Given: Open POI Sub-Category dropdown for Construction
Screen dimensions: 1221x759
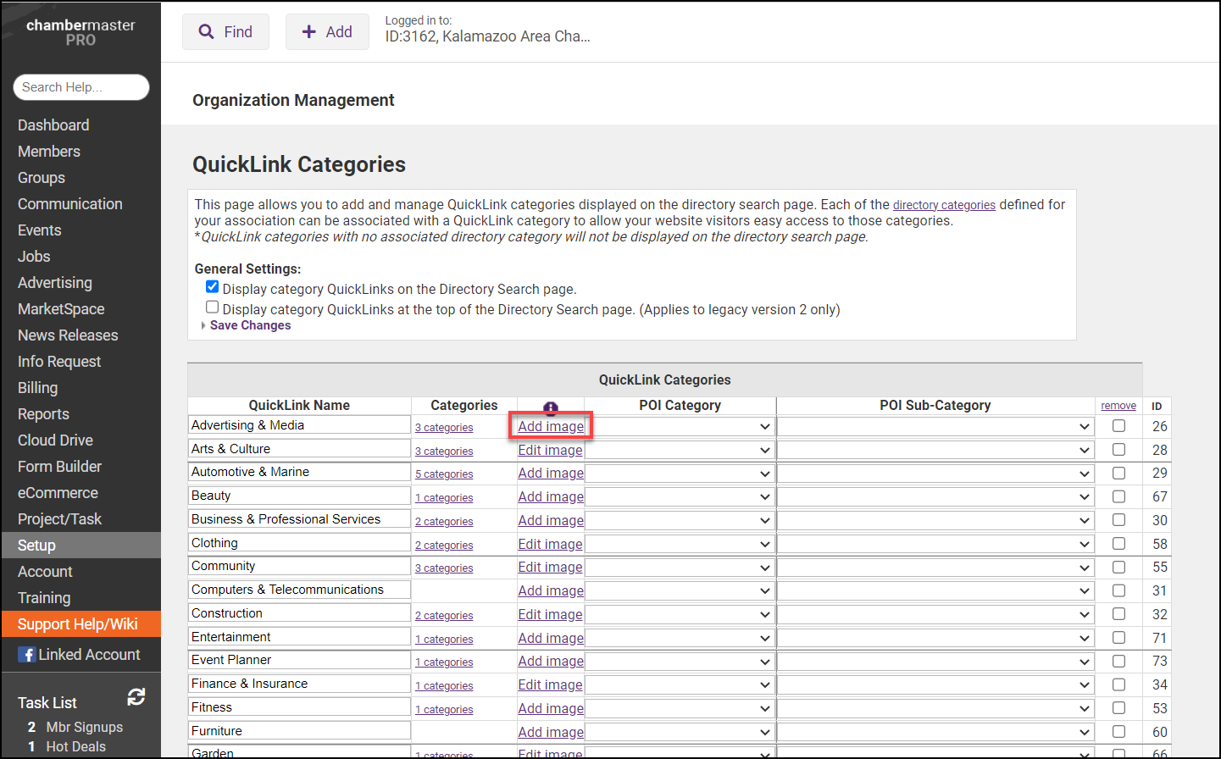Looking at the screenshot, I should pyautogui.click(x=935, y=614).
